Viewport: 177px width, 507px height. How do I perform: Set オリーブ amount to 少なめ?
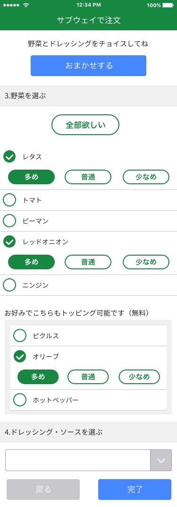(139, 377)
